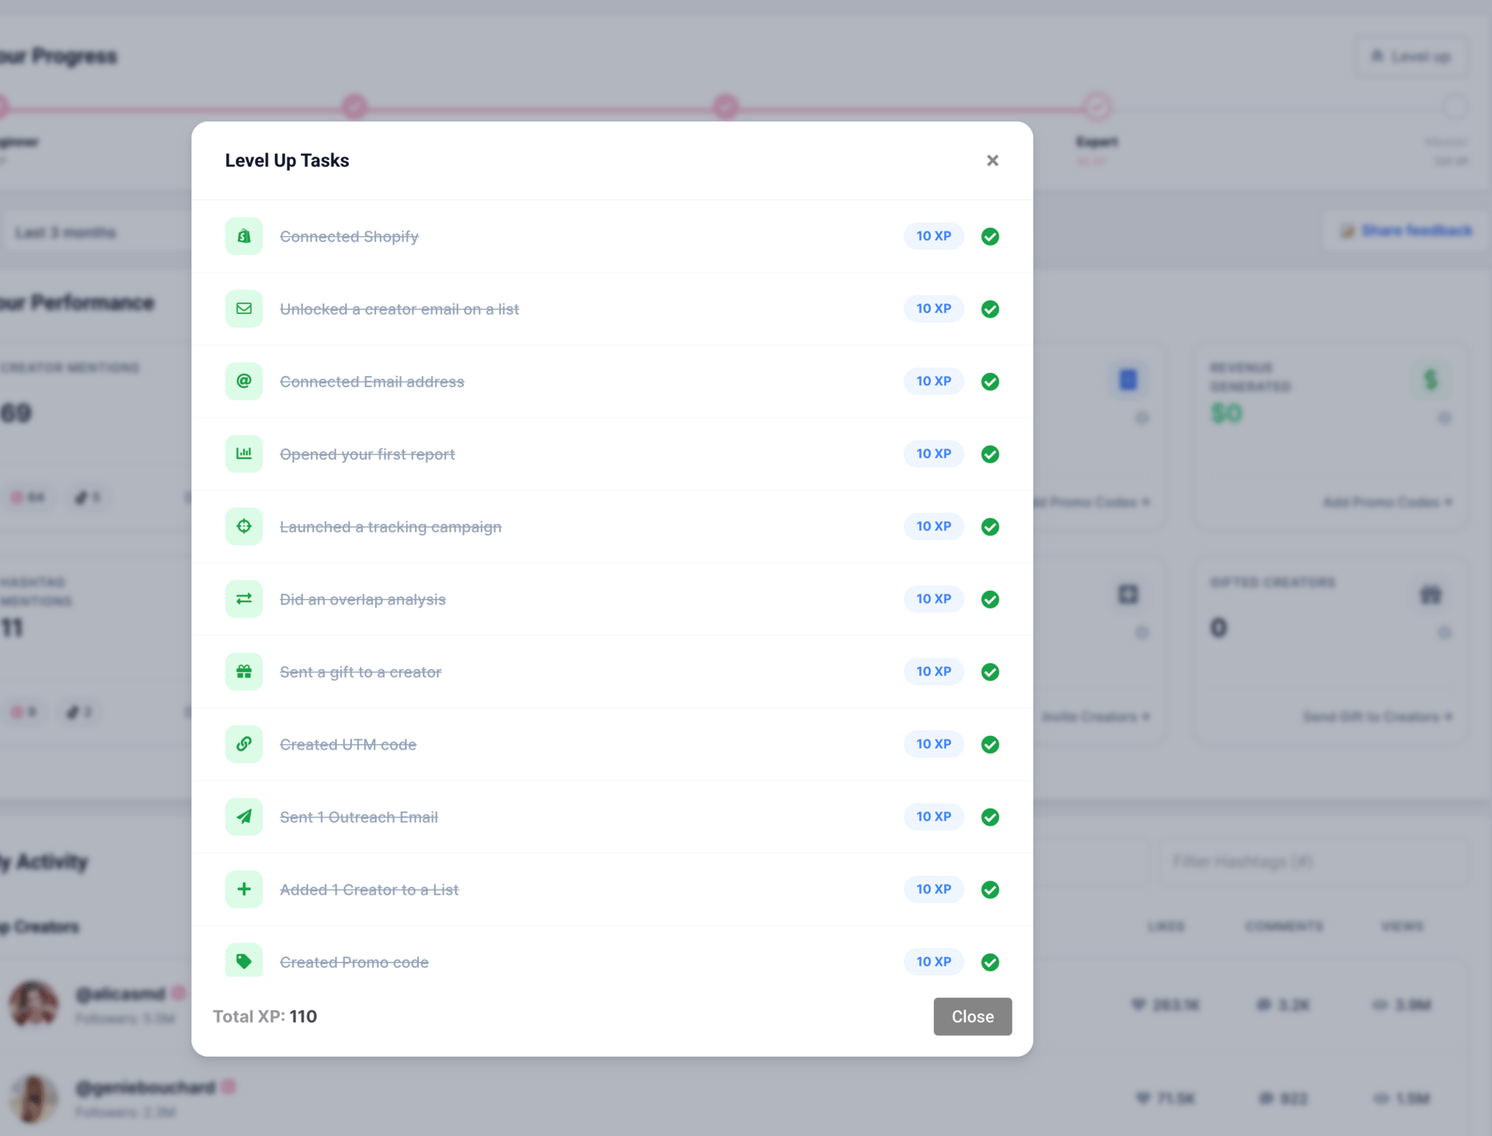
Task: Click the chain link UTM code icon
Action: pyautogui.click(x=244, y=744)
